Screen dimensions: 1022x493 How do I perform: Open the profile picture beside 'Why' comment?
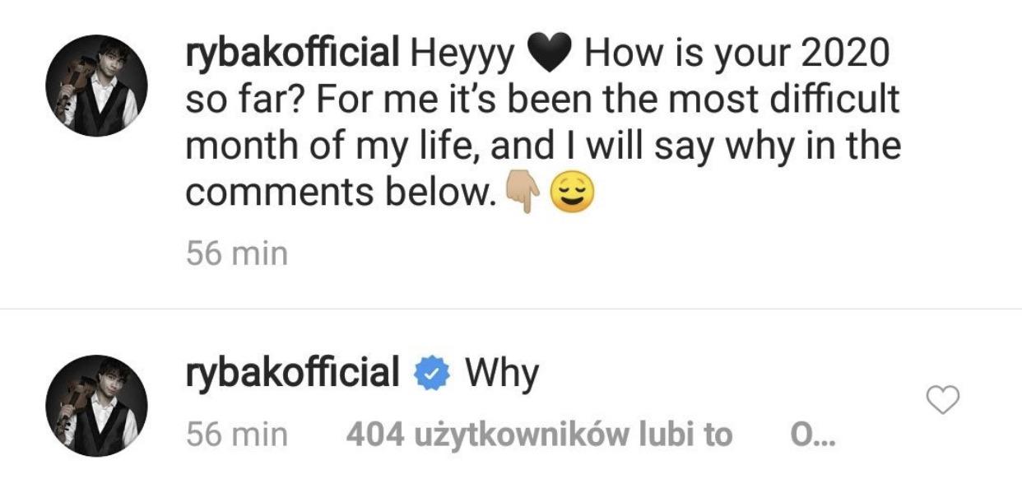(95, 405)
